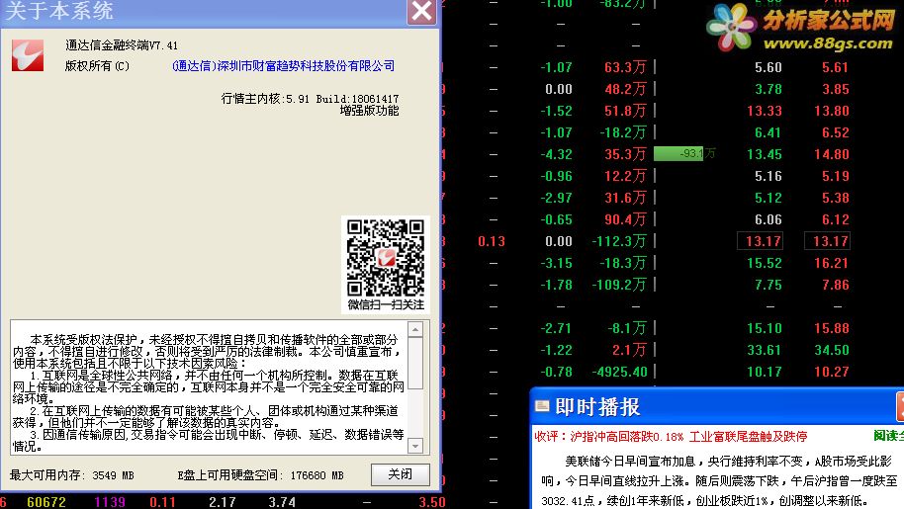
Task: Open the 阅读全 link in 即时播报
Action: (888, 436)
